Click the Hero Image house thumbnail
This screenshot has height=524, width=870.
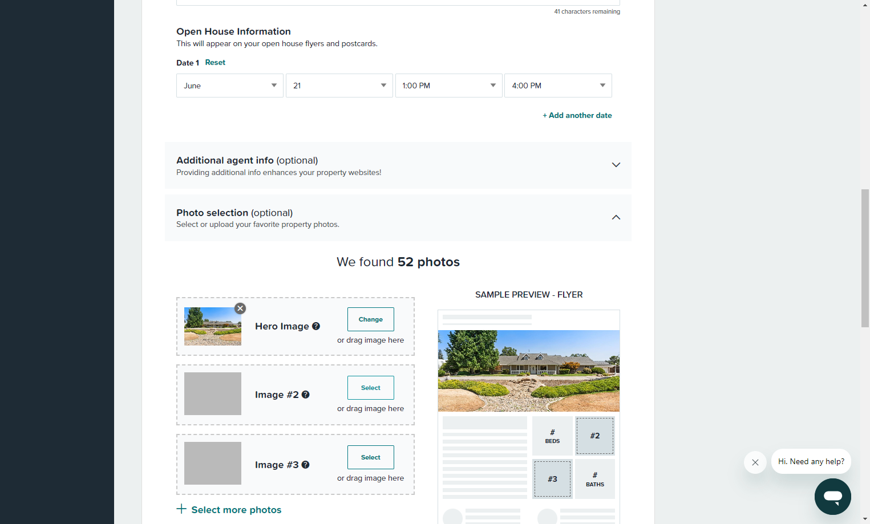(213, 327)
